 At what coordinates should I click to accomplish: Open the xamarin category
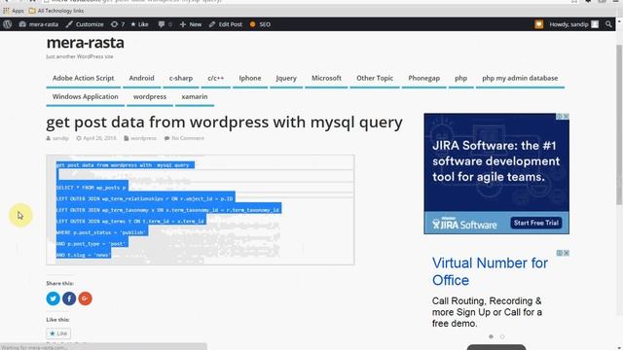point(195,97)
